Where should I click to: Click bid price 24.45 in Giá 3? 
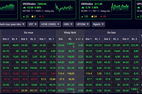[6, 45]
